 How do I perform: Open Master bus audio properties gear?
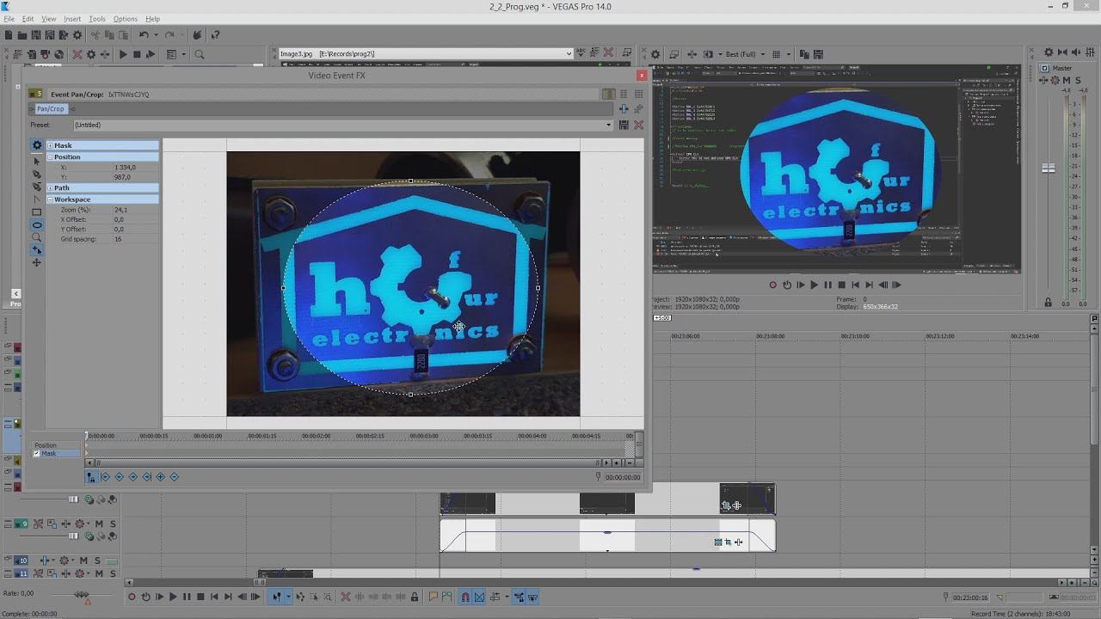click(1048, 53)
